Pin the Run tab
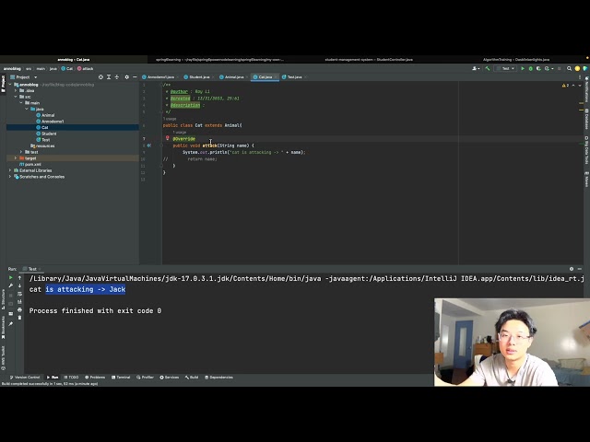This screenshot has width=590, height=442. coord(10,323)
